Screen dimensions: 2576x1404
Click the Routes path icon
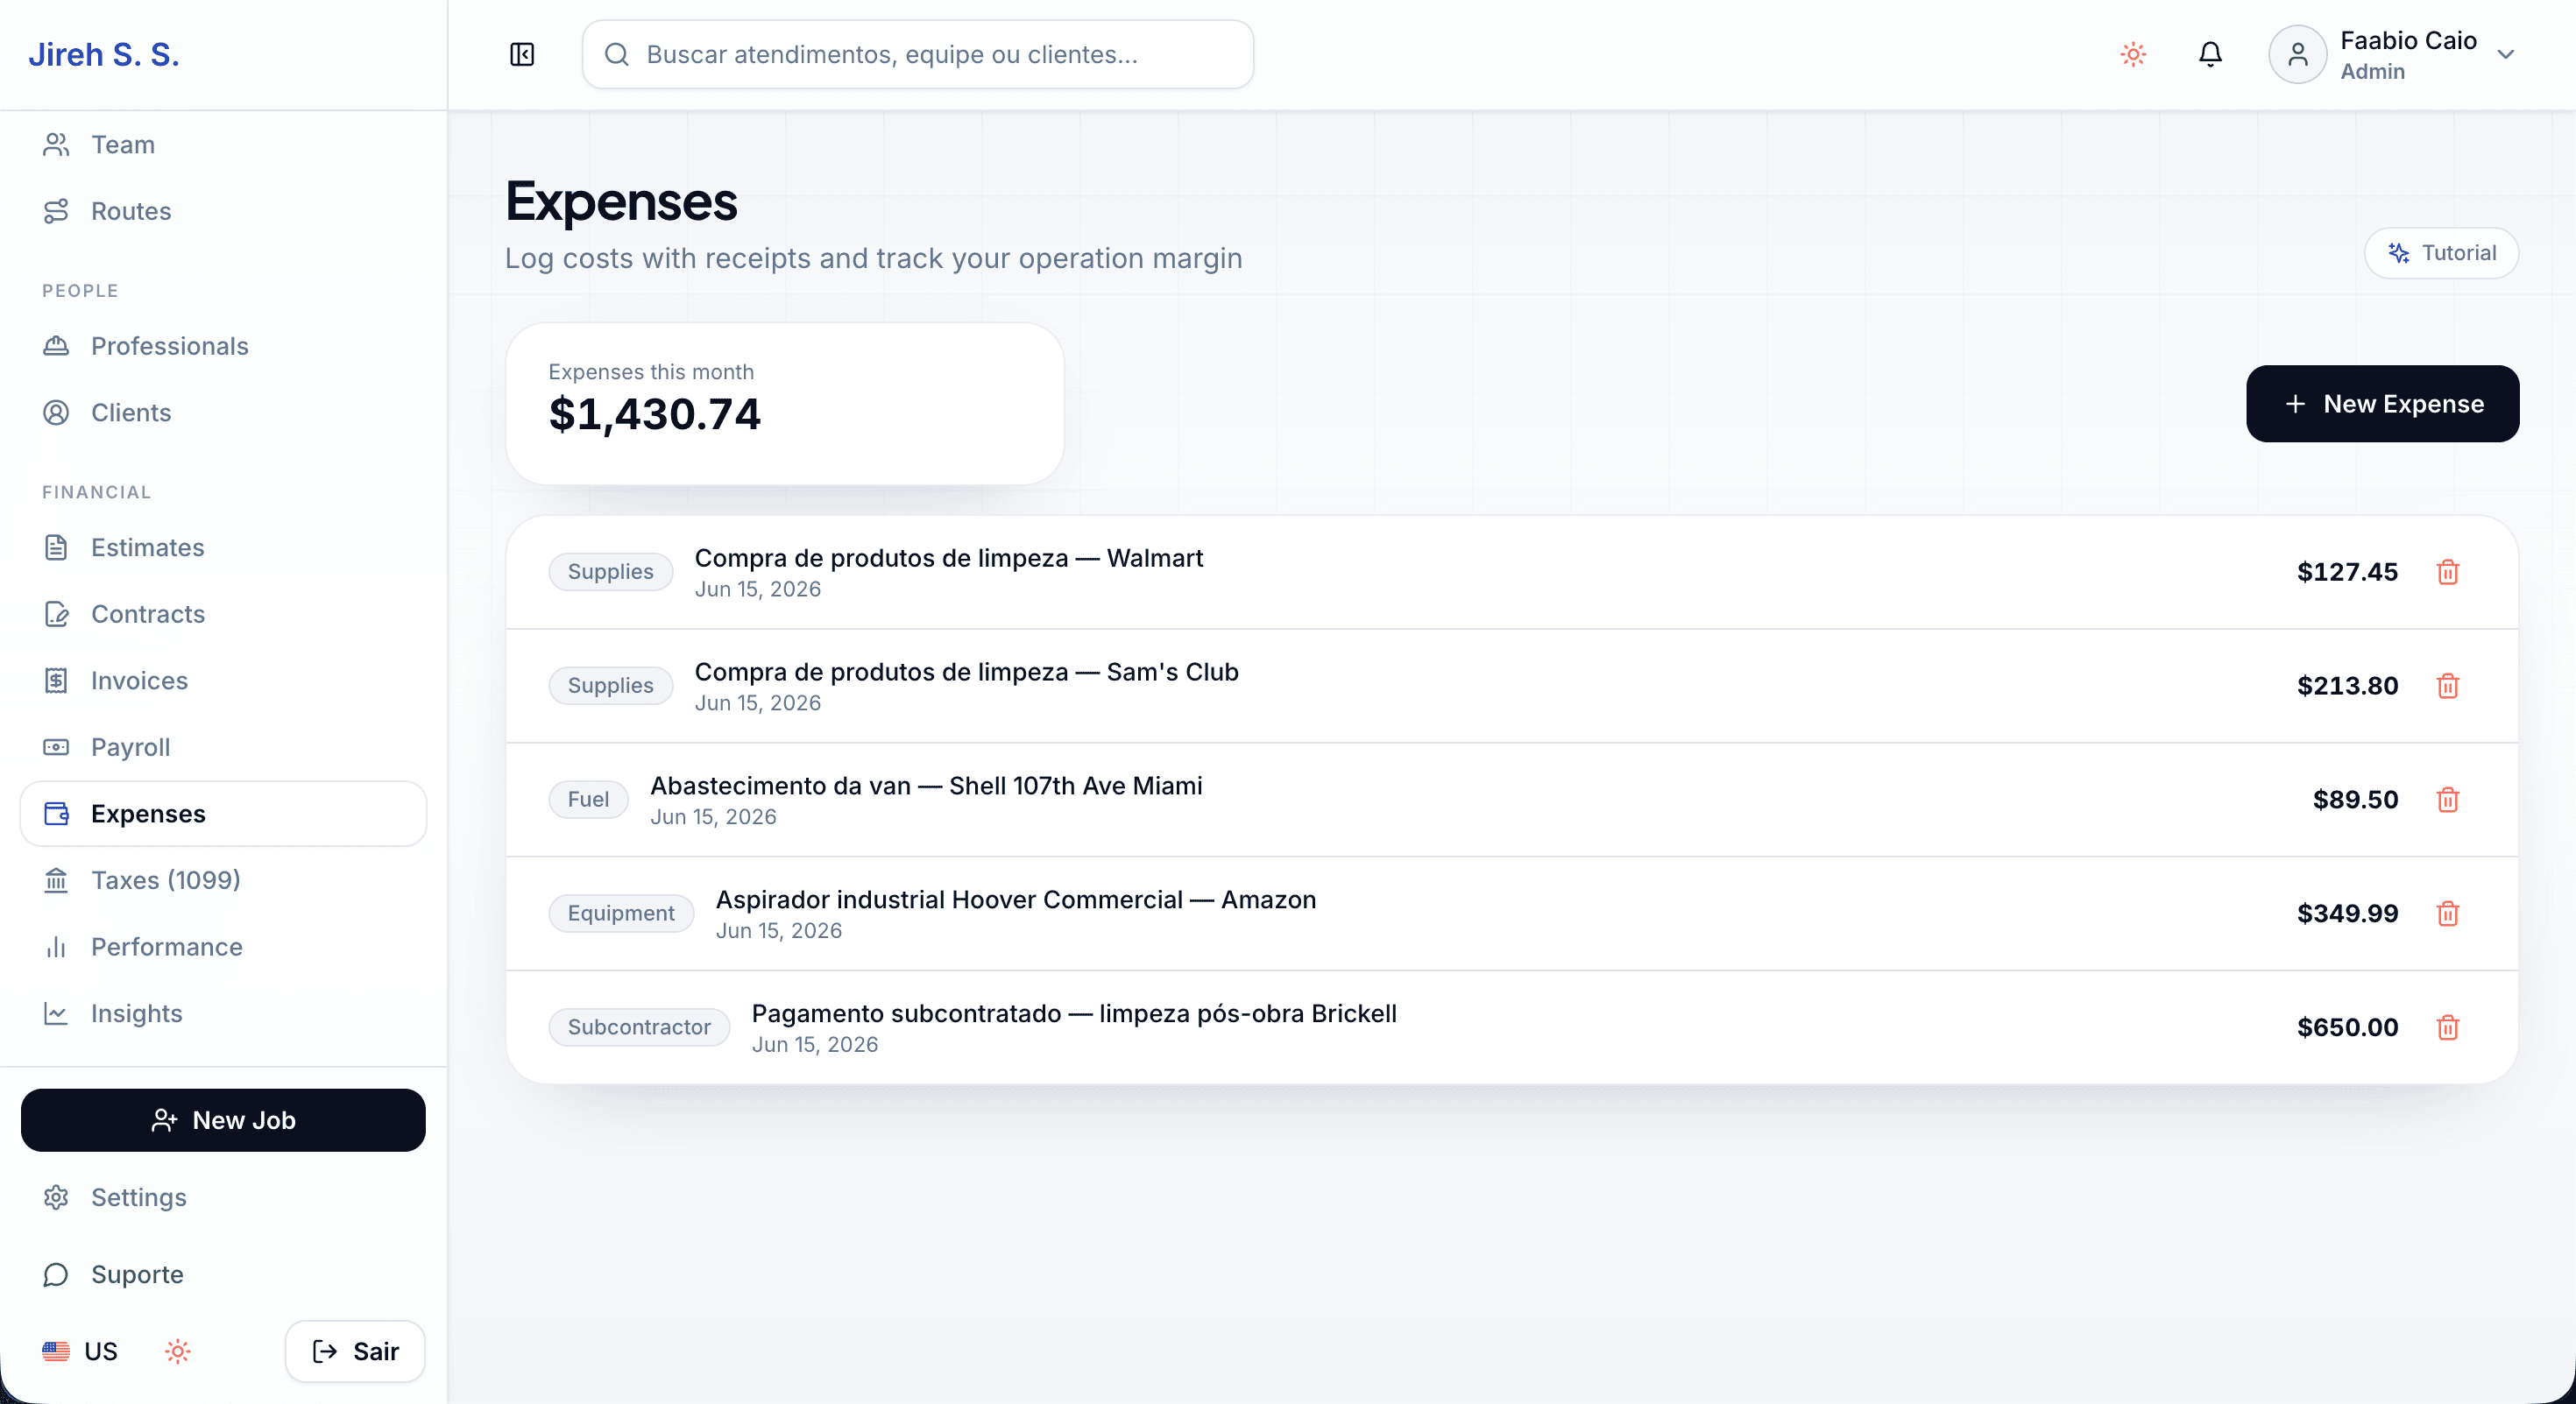pos(56,211)
